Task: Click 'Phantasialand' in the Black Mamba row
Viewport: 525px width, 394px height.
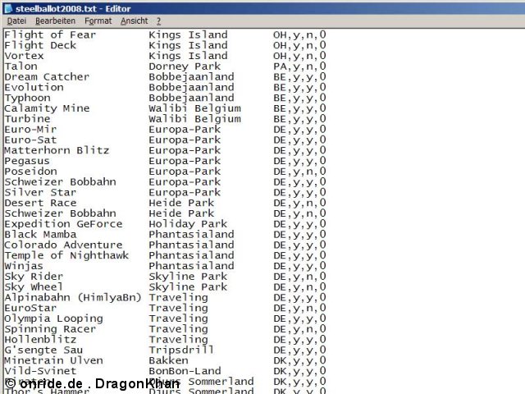Action: [x=191, y=235]
